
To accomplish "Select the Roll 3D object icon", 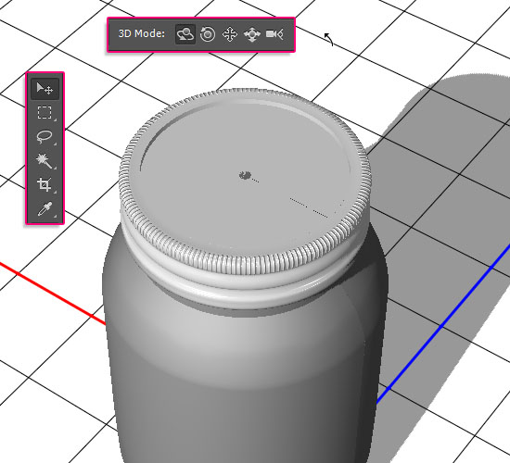I will click(208, 33).
